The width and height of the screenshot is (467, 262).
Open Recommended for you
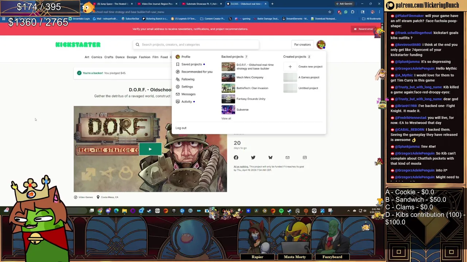197,72
